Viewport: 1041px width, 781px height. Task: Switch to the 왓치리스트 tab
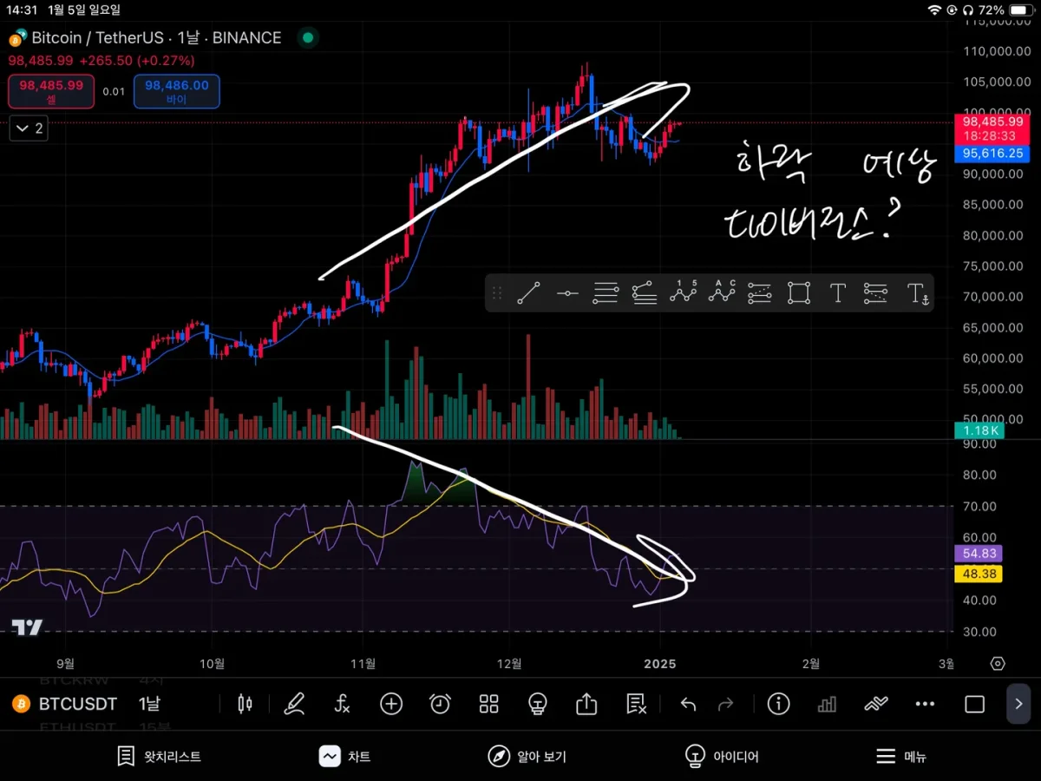point(160,757)
